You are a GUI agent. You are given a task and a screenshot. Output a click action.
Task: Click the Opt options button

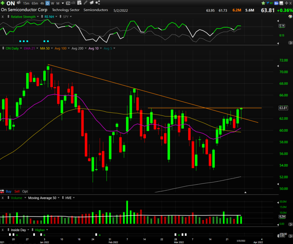25,191
